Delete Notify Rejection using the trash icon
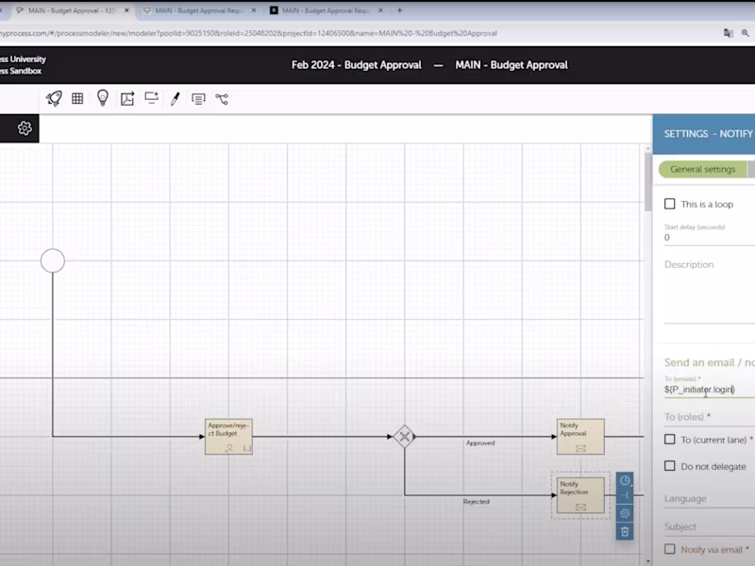Screen dimensions: 755x566 (x=626, y=532)
